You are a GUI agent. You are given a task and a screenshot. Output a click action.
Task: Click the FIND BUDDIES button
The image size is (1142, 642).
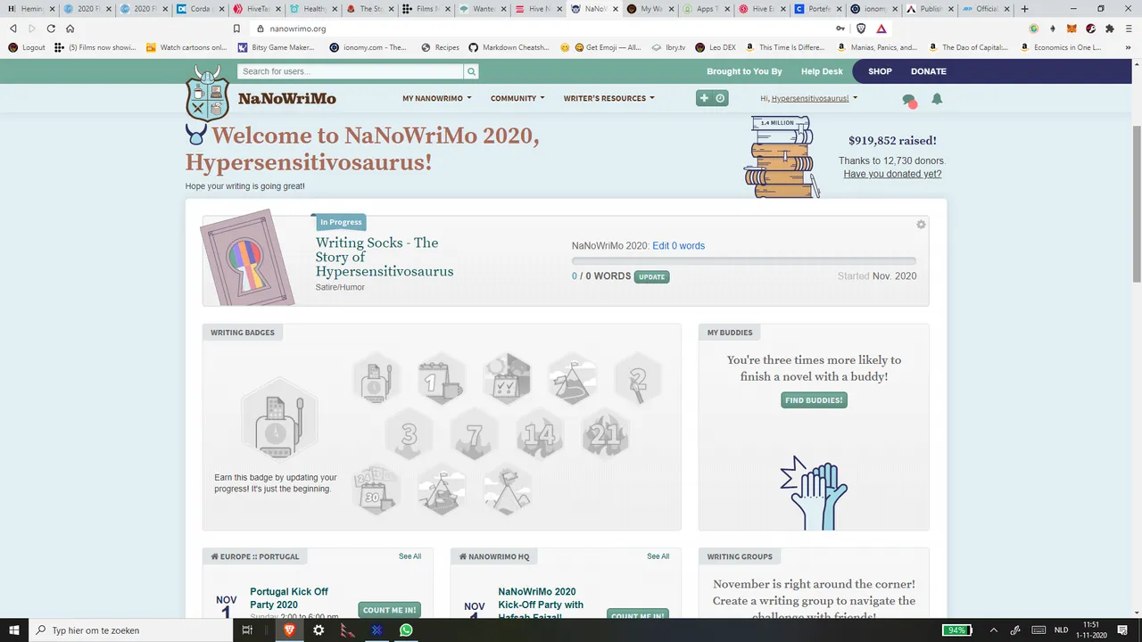click(814, 400)
